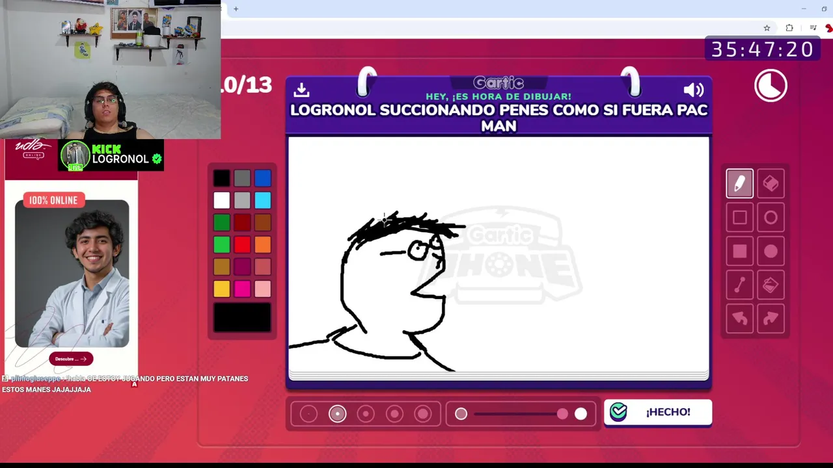This screenshot has height=468, width=833.
Task: Pick the dark blue color swatch
Action: pos(263,178)
